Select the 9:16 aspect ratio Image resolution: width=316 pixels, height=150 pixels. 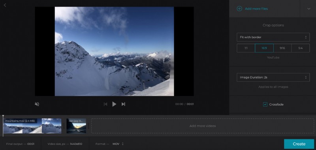(x=282, y=48)
